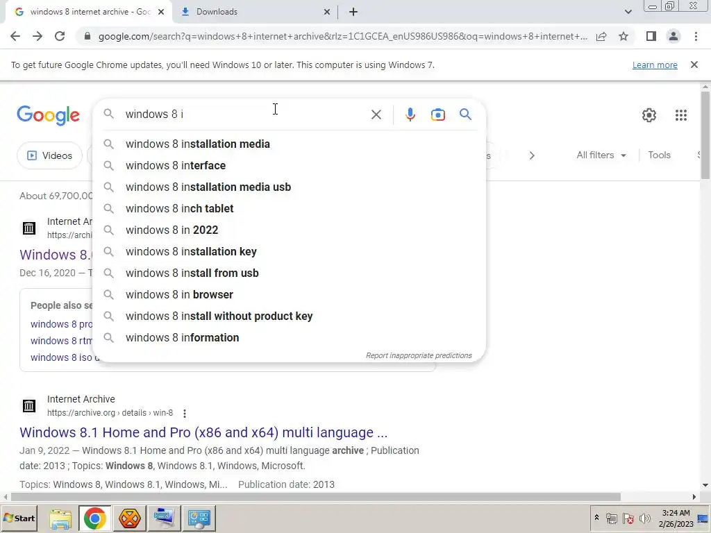
Task: Choose suggestion install without product key
Action: pos(289,316)
